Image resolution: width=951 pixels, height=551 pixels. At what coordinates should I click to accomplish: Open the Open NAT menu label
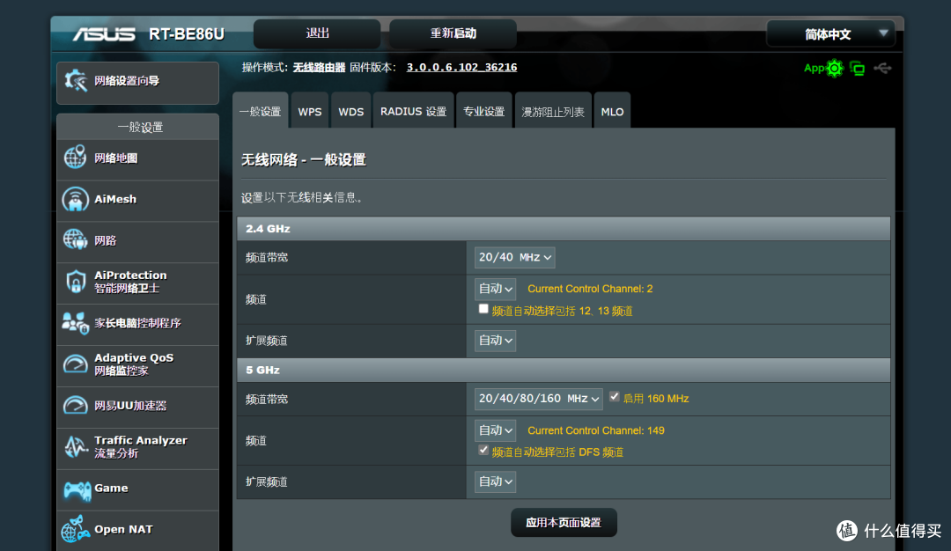point(123,529)
